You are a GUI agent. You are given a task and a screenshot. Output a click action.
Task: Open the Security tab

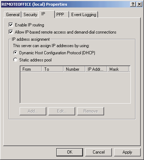coord(30,15)
